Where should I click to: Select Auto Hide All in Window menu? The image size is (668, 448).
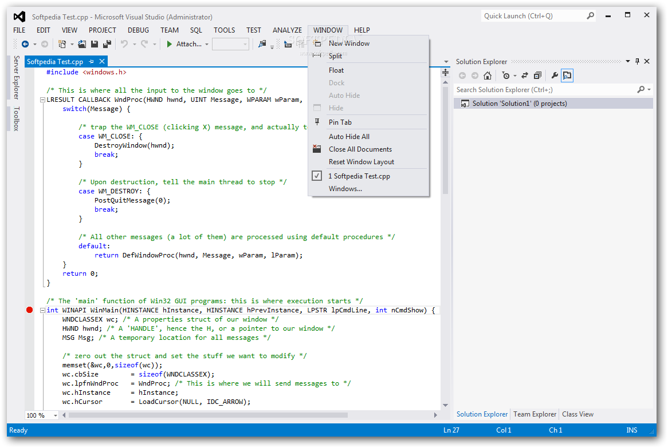tap(368, 137)
